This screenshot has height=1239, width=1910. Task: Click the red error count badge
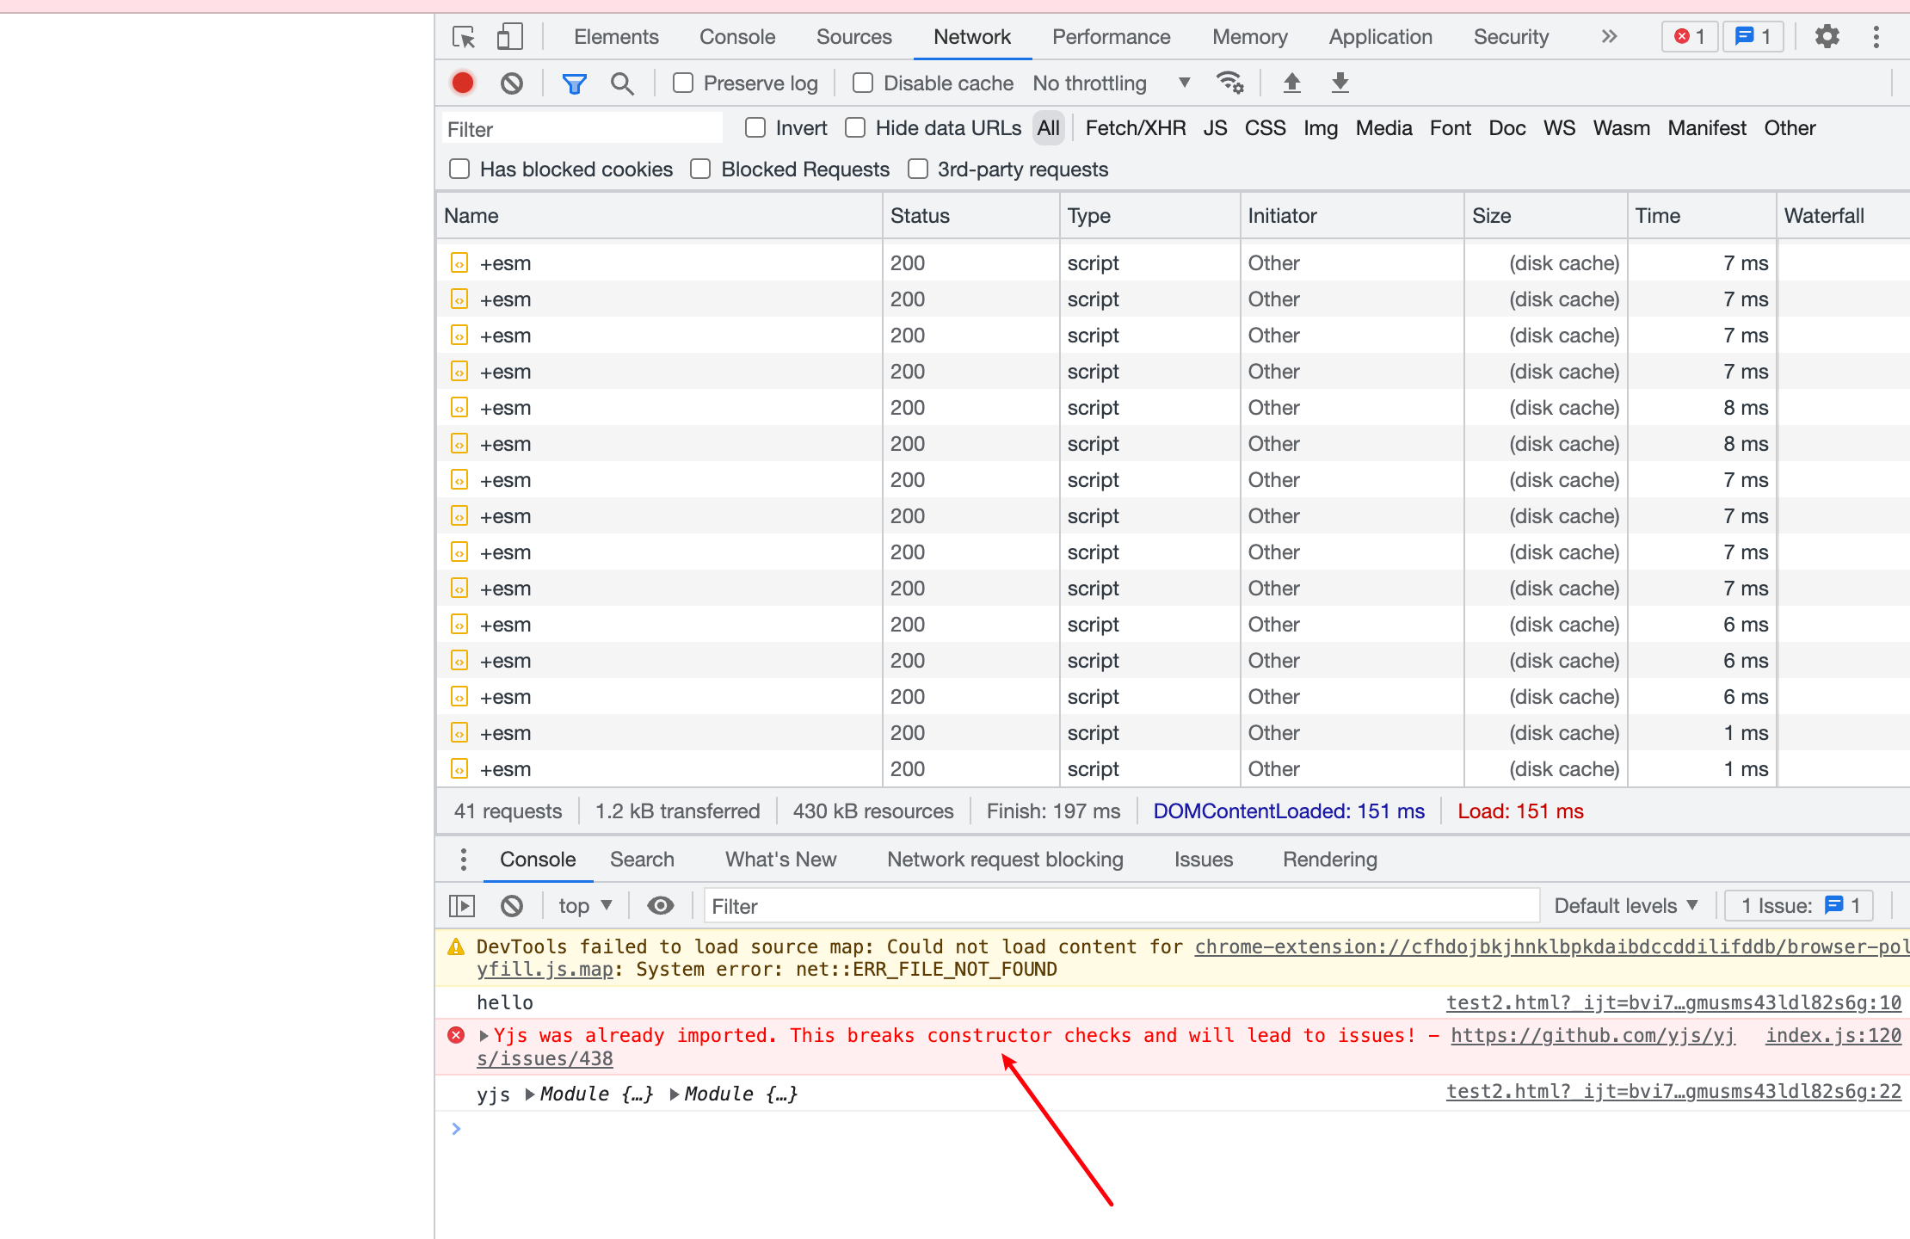point(1690,37)
